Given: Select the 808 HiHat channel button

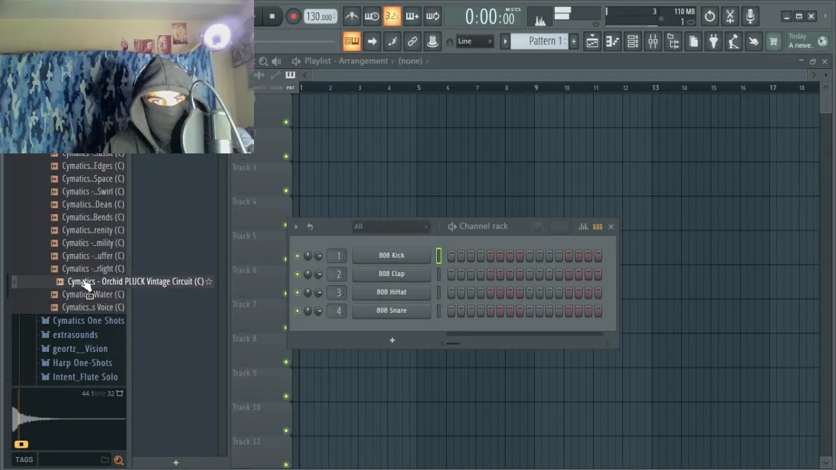Looking at the screenshot, I should pos(391,292).
